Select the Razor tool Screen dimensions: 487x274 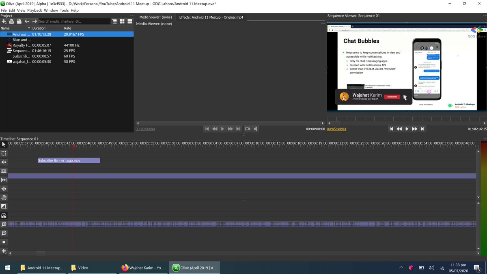click(x=4, y=171)
